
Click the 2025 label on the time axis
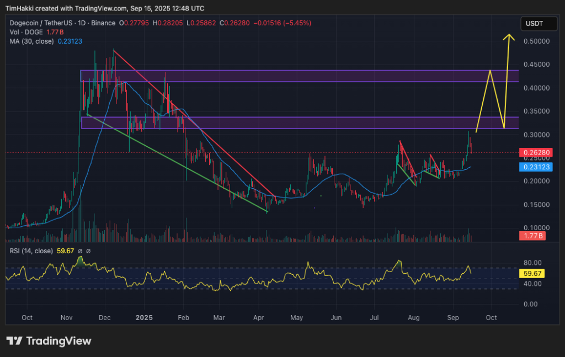click(x=143, y=318)
